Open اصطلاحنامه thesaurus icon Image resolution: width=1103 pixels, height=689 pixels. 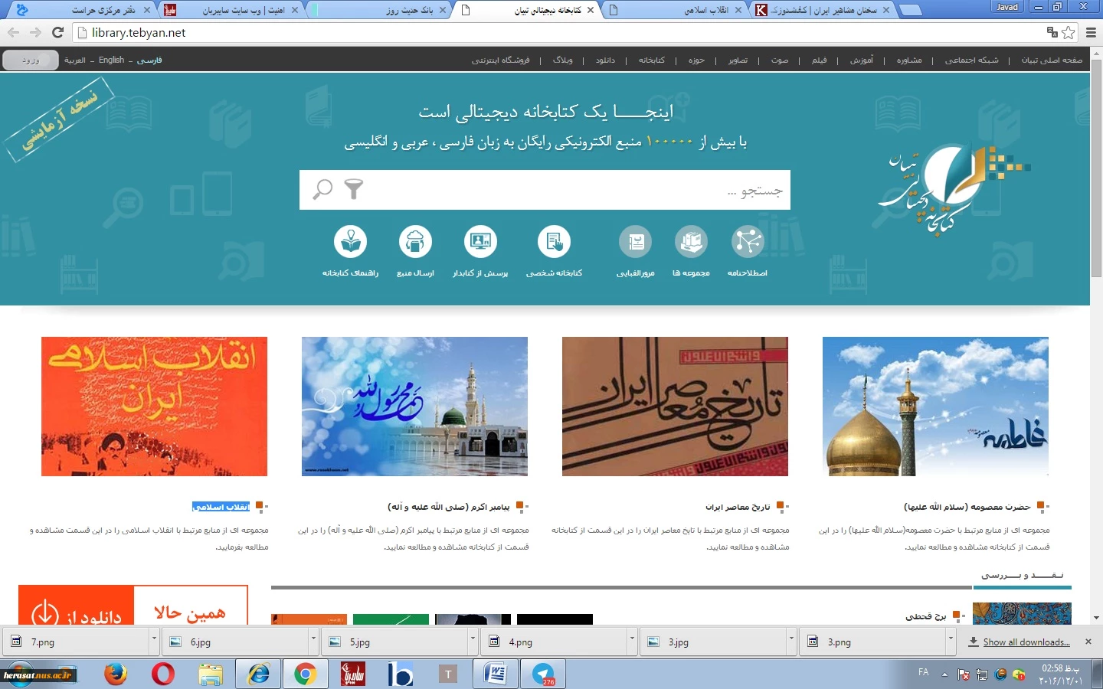(x=748, y=242)
